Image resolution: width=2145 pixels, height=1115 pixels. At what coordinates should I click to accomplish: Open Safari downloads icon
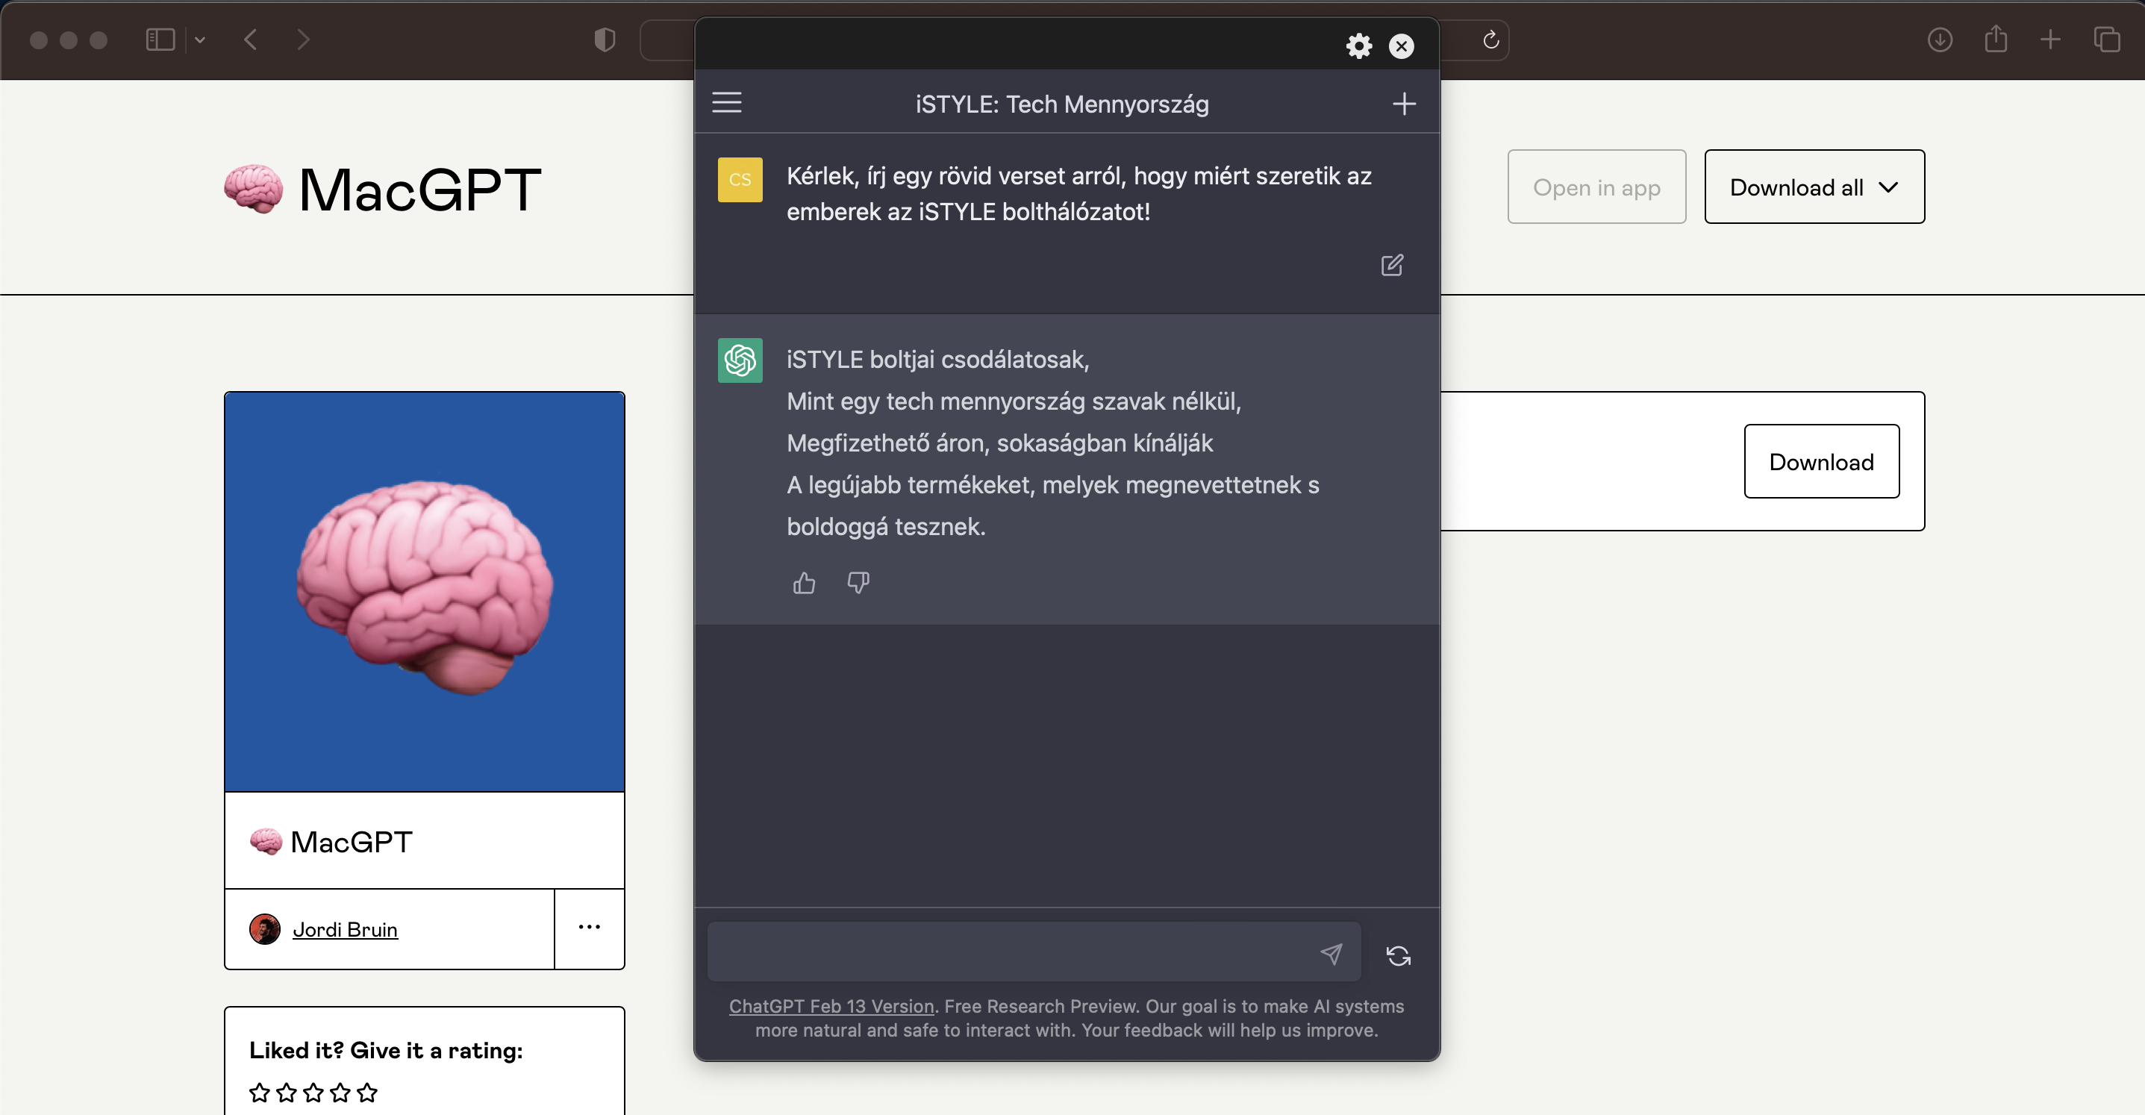click(x=1939, y=39)
